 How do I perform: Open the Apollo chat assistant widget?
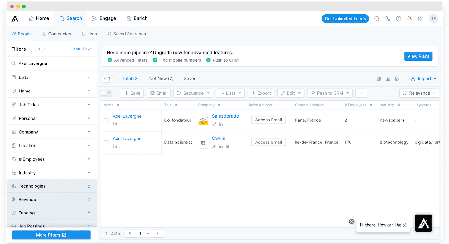[423, 223]
